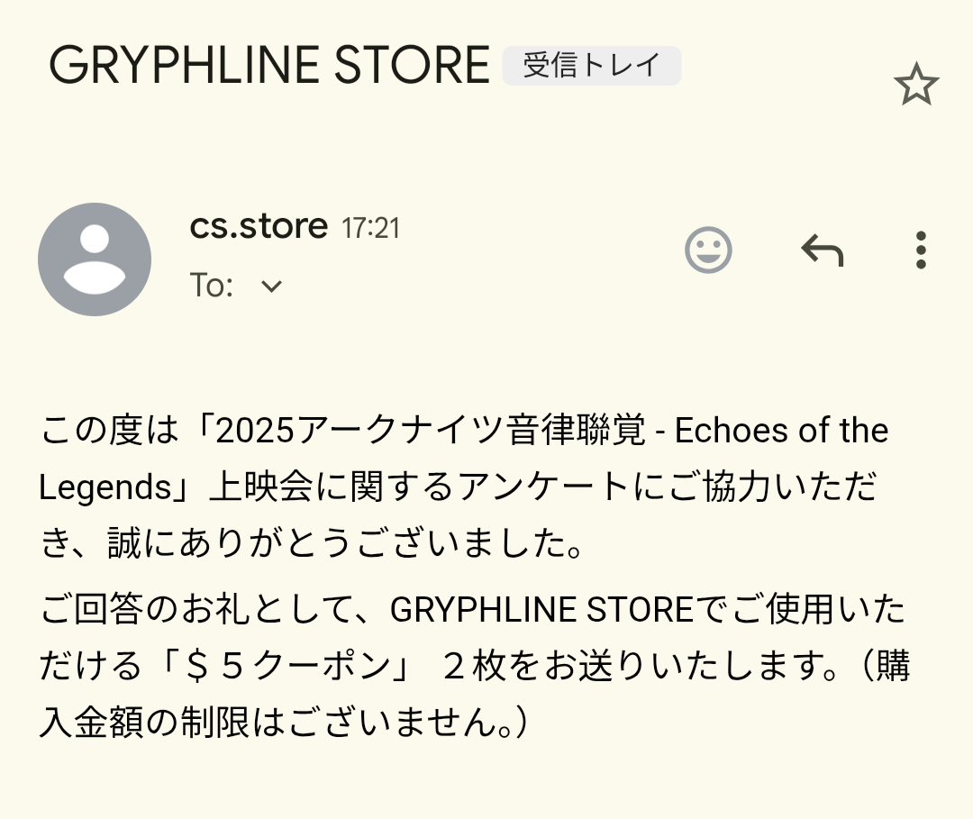This screenshot has height=819, width=973.
Task: Click the reply arrow icon
Action: pos(822,250)
